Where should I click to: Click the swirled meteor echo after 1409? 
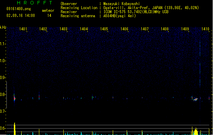coord(196,99)
